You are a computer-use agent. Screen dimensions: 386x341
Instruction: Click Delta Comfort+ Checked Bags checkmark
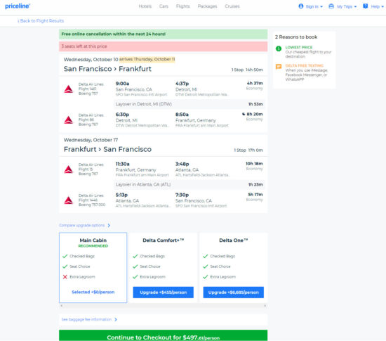pyautogui.click(x=135, y=256)
